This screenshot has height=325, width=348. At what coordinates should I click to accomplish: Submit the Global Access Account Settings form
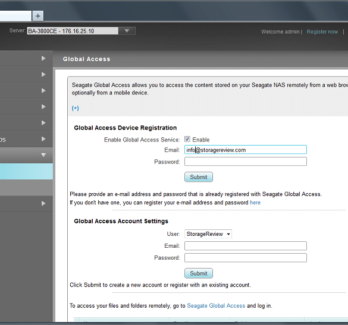[x=199, y=273]
